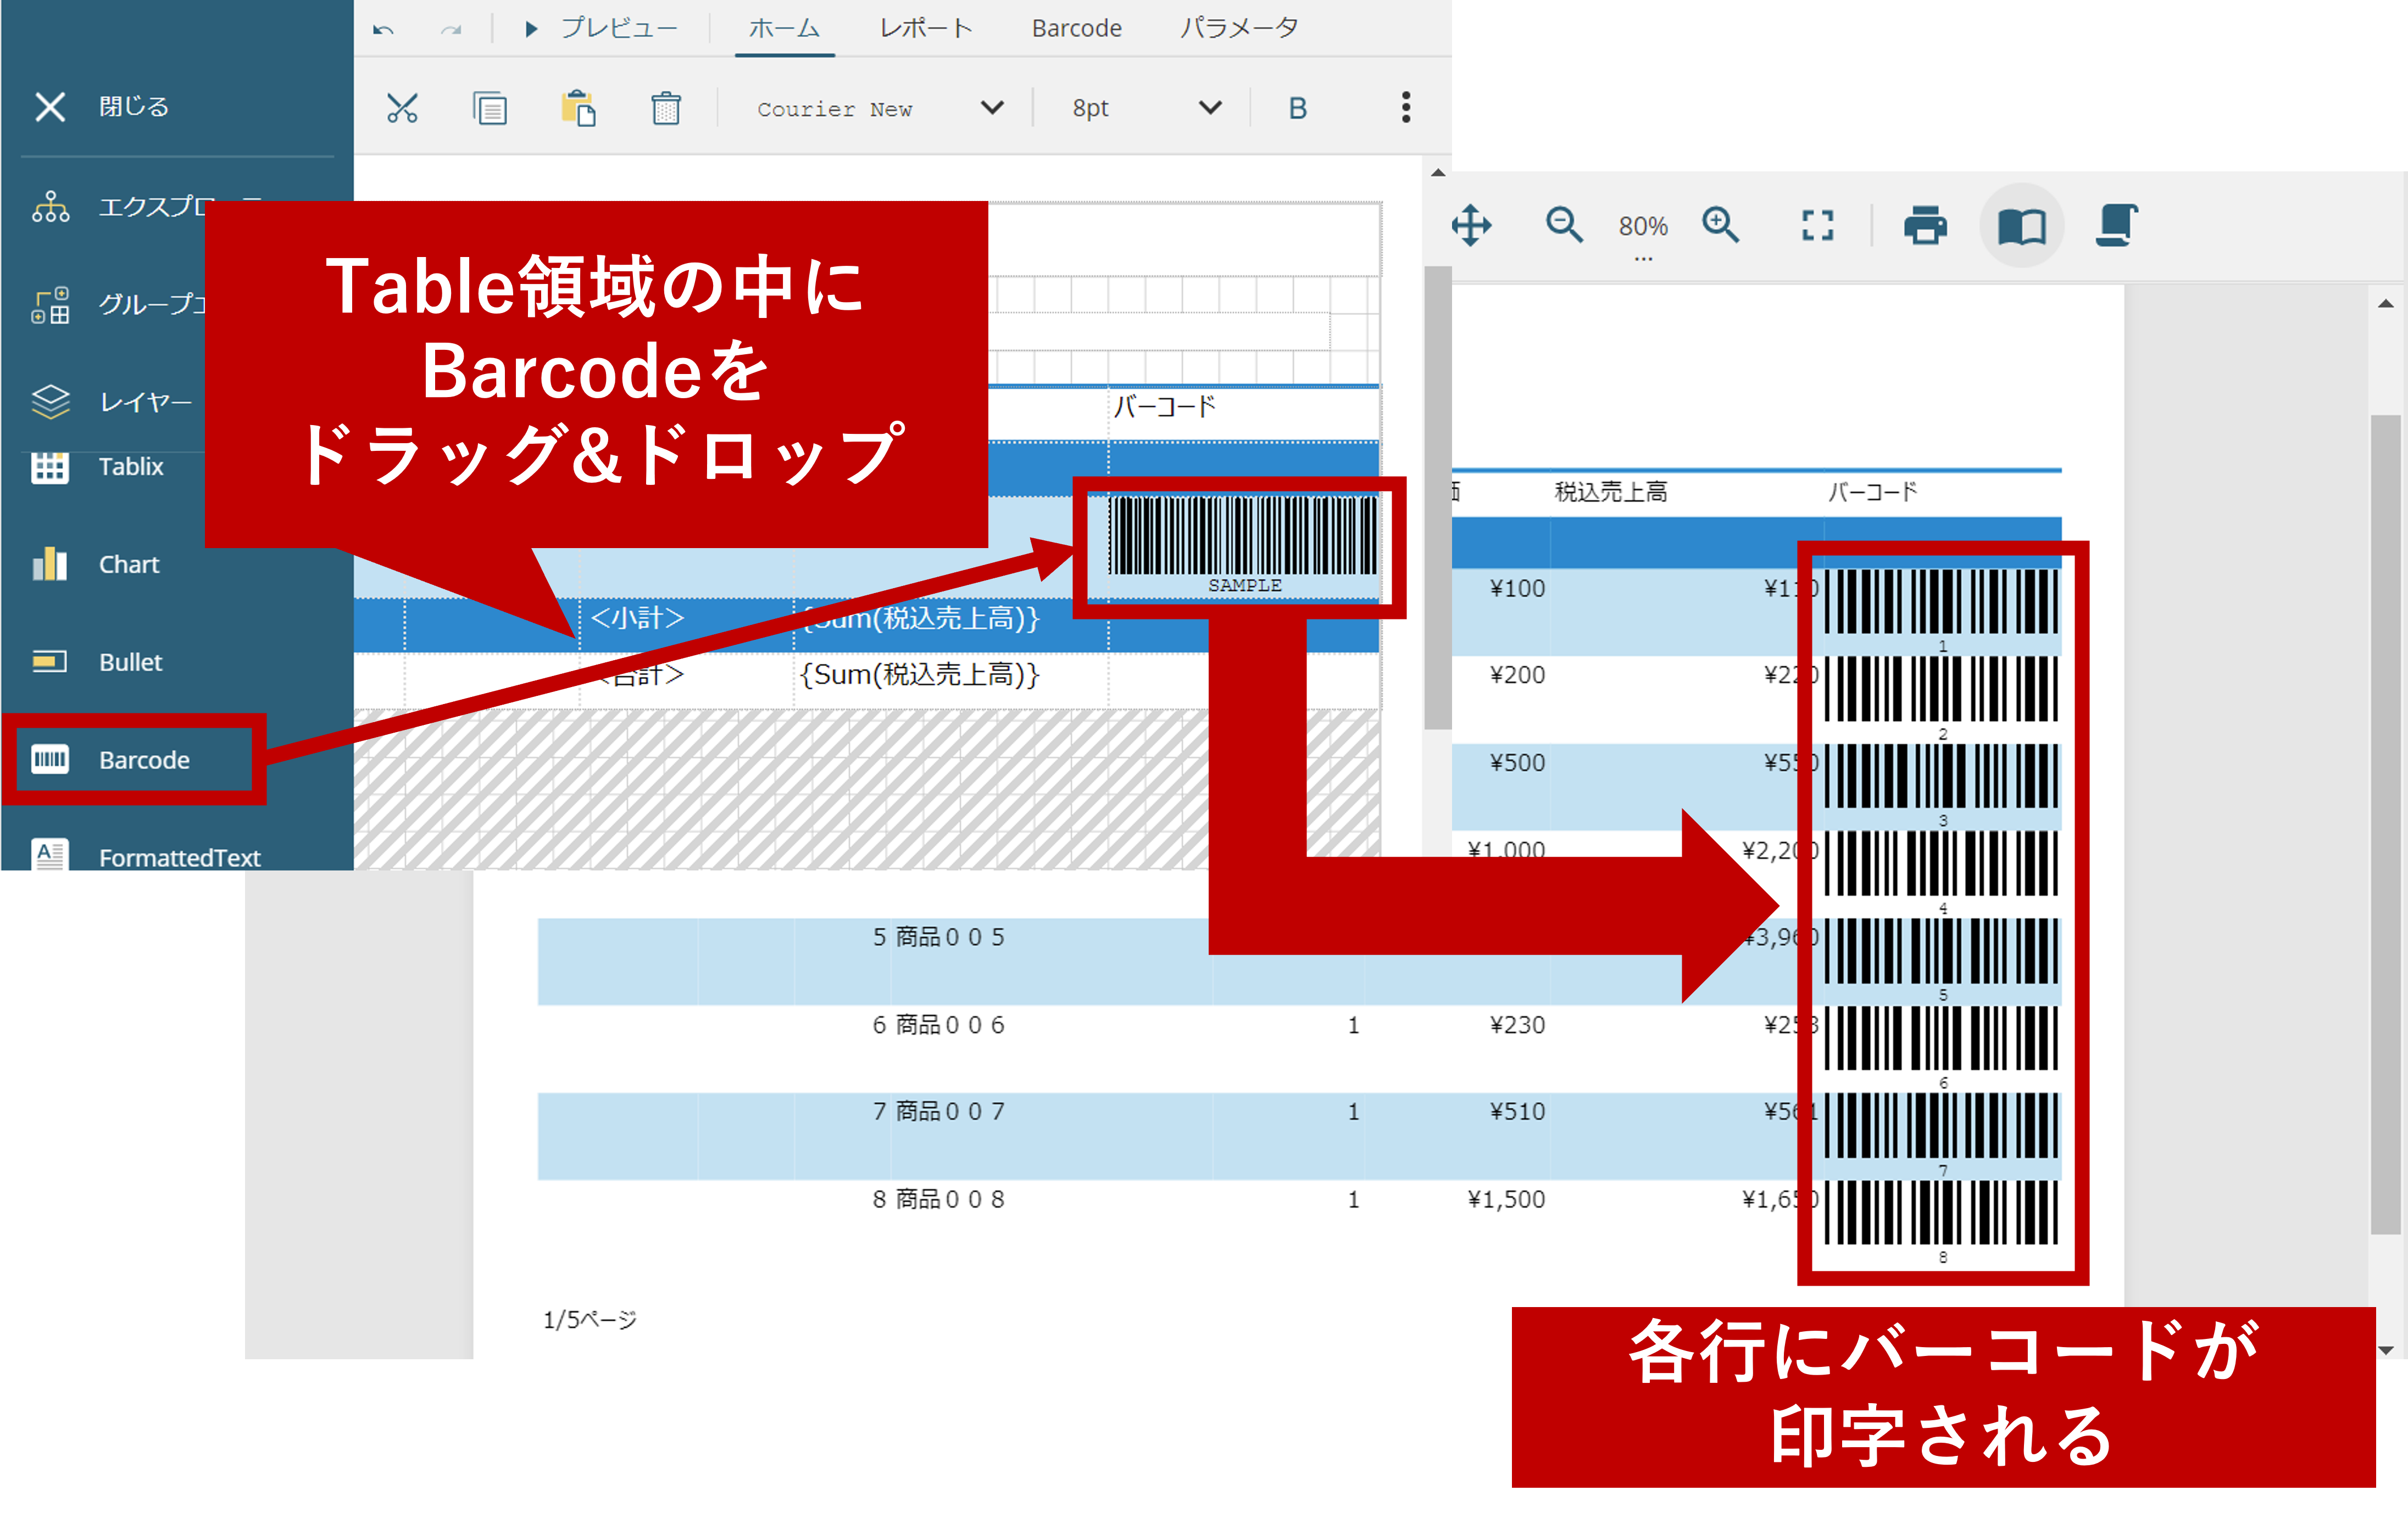Toggle bold formatting
This screenshot has height=1524, width=2408.
1296,108
